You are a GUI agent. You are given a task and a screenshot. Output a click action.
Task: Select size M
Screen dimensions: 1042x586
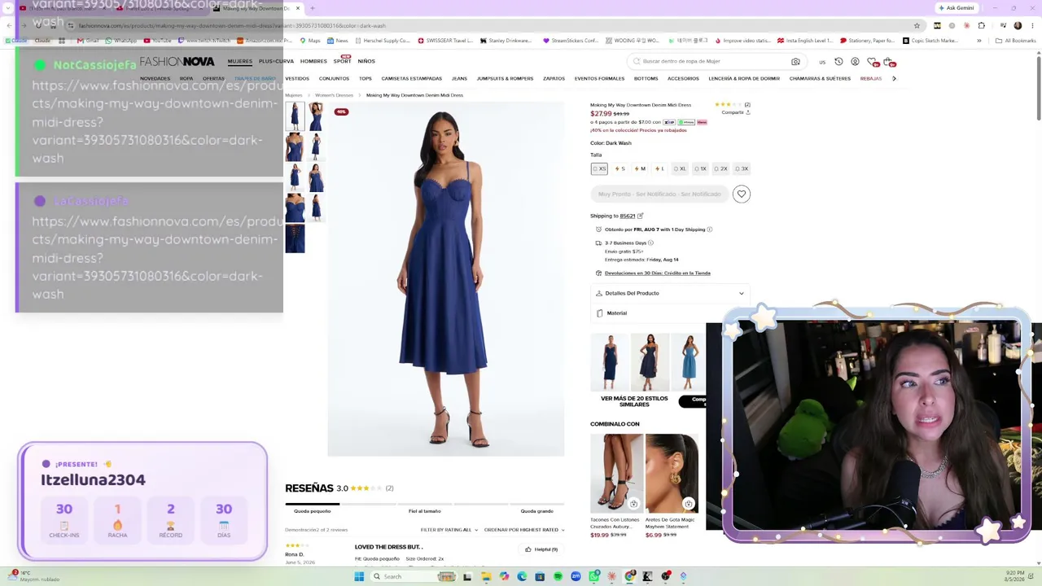(x=640, y=168)
